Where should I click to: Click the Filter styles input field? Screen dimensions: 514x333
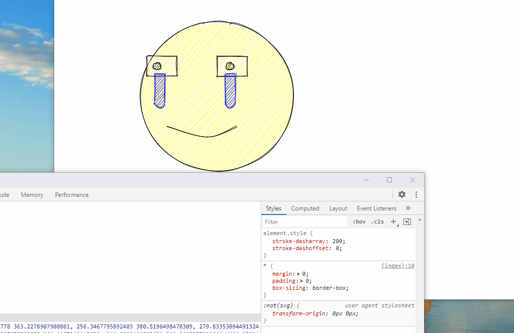pyautogui.click(x=301, y=221)
